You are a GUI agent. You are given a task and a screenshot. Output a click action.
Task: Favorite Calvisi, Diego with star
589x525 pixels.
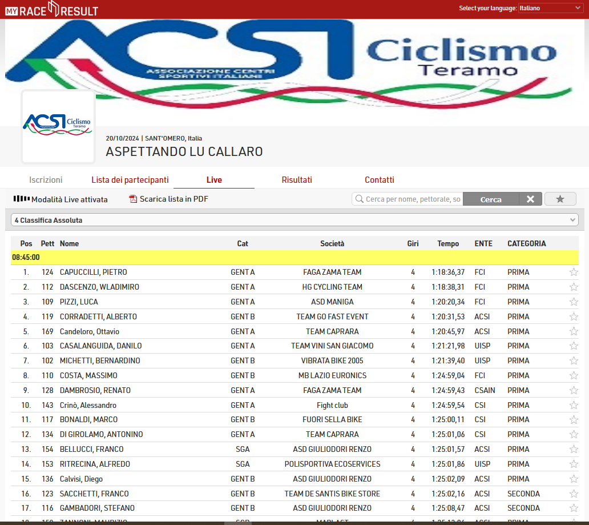coord(574,479)
